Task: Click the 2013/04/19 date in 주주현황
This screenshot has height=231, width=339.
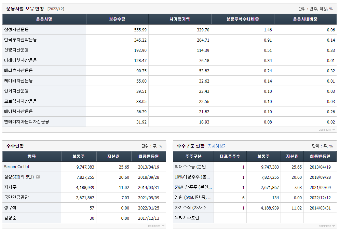Action: pos(149,167)
